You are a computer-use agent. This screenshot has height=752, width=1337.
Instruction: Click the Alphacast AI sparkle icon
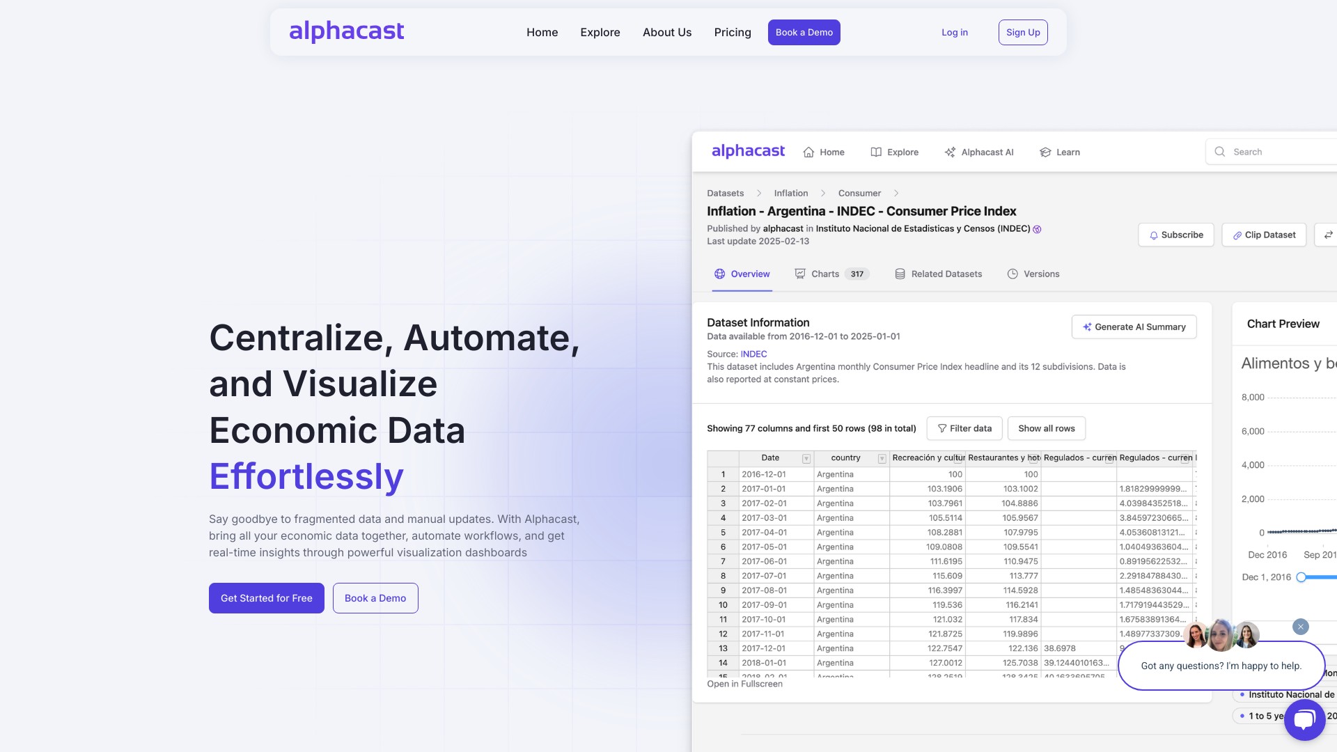pos(950,152)
